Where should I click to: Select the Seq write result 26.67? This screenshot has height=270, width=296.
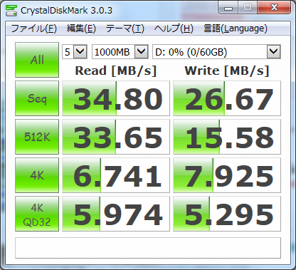coord(227,98)
